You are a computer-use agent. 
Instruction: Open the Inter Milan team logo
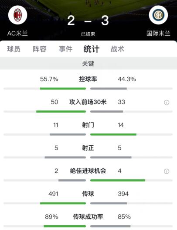[x=158, y=15]
